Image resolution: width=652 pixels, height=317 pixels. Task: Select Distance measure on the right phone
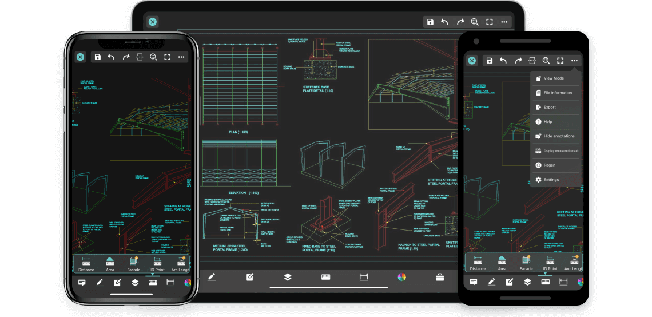tap(478, 263)
